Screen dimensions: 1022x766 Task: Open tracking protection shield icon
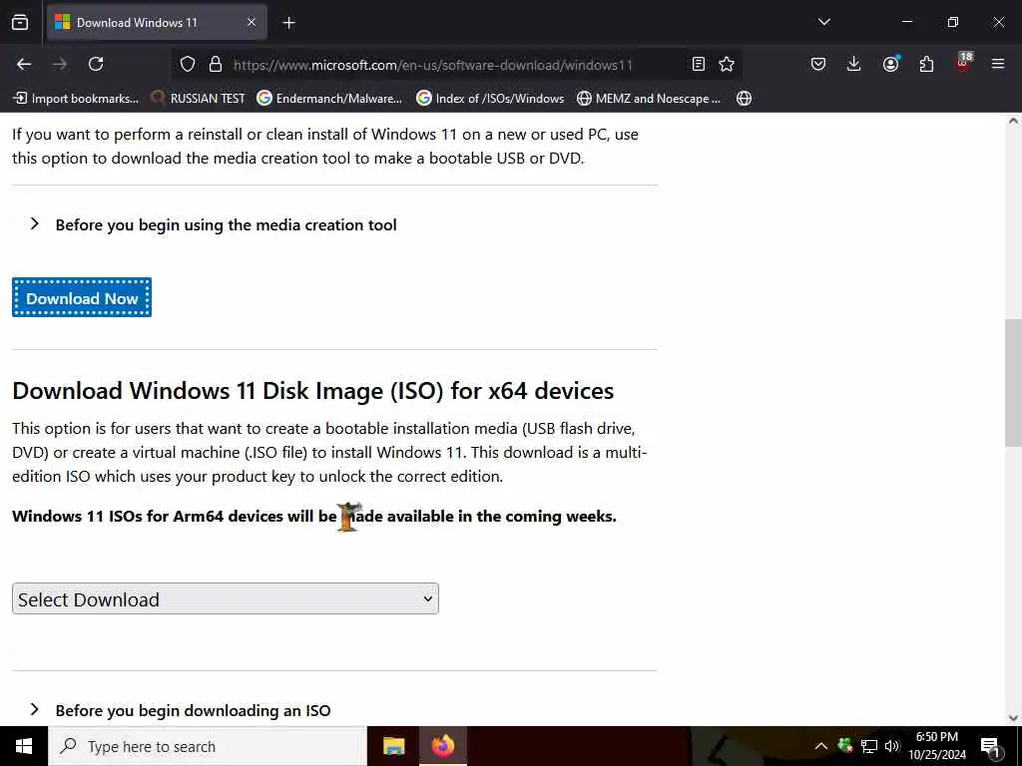(x=188, y=64)
